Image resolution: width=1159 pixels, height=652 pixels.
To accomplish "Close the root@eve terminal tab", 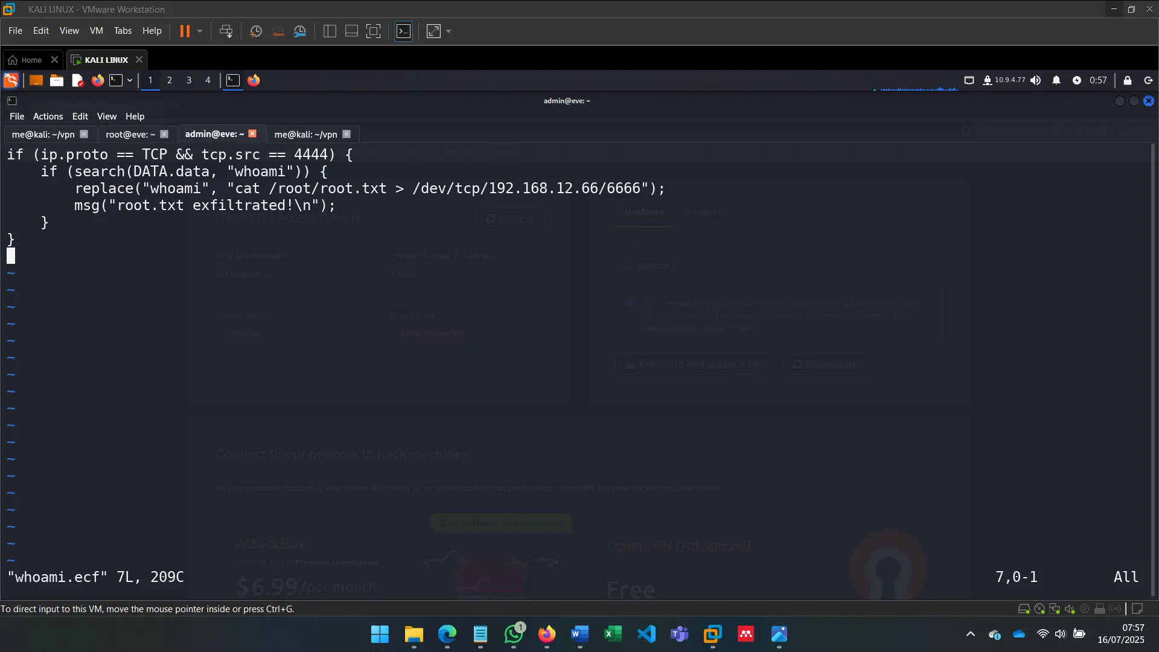I will (164, 134).
